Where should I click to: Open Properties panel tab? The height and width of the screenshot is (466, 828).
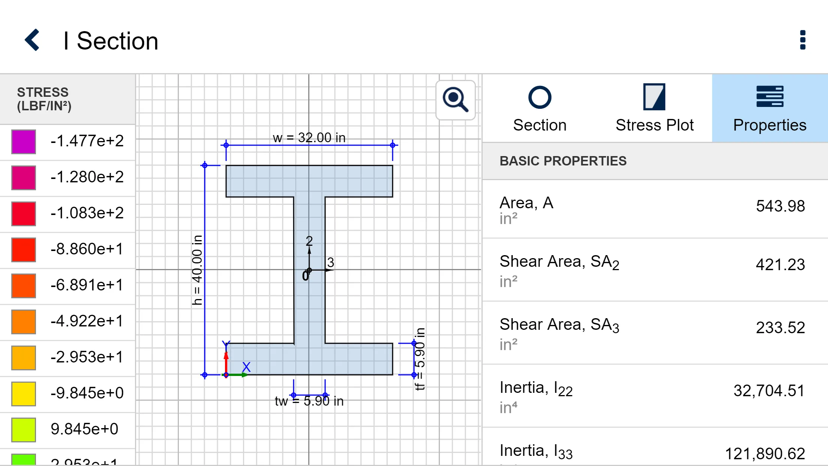769,108
